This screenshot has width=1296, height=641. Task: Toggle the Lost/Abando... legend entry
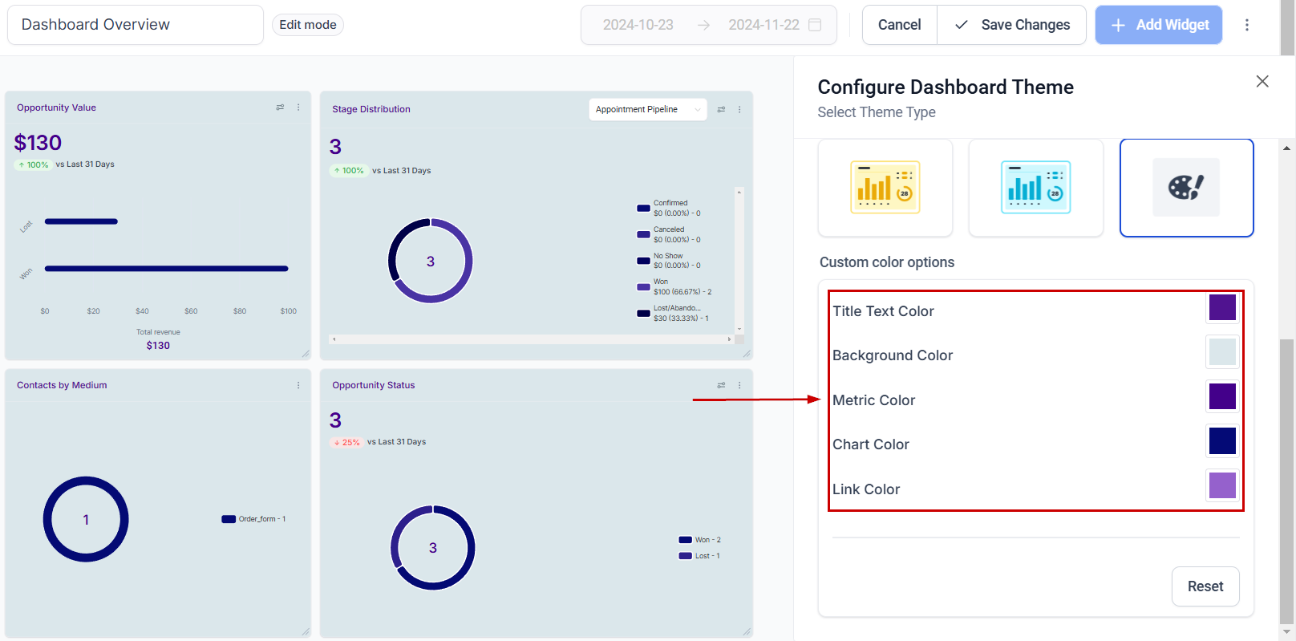click(673, 313)
